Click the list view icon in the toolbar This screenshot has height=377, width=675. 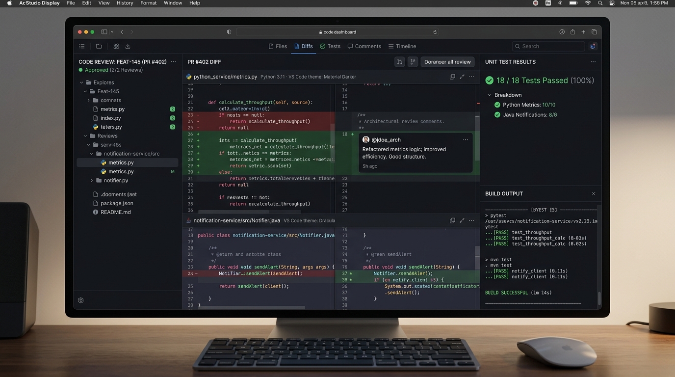82,46
